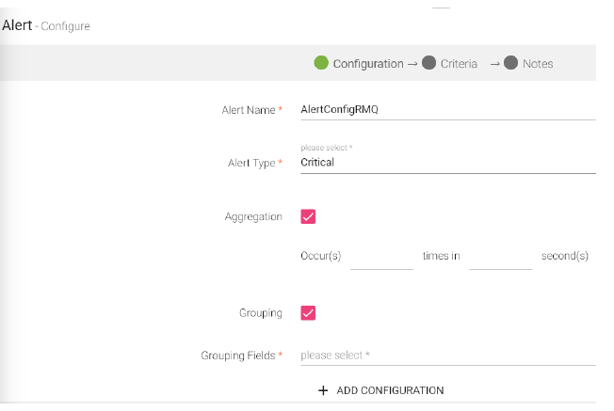Click the gray Notes step circle
614x411 pixels.
[511, 63]
